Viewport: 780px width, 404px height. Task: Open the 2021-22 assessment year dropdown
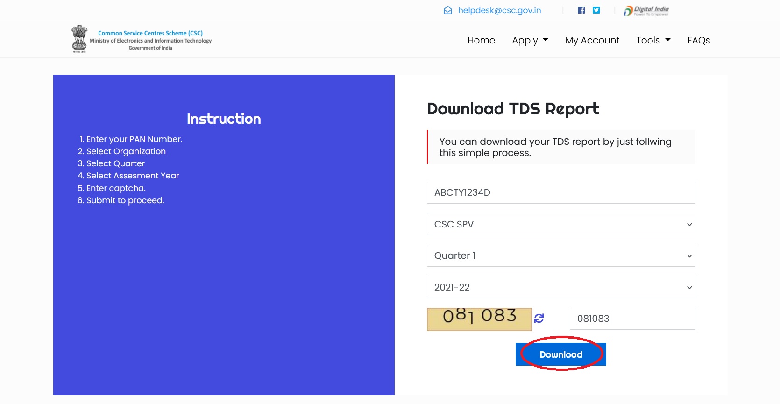click(560, 287)
